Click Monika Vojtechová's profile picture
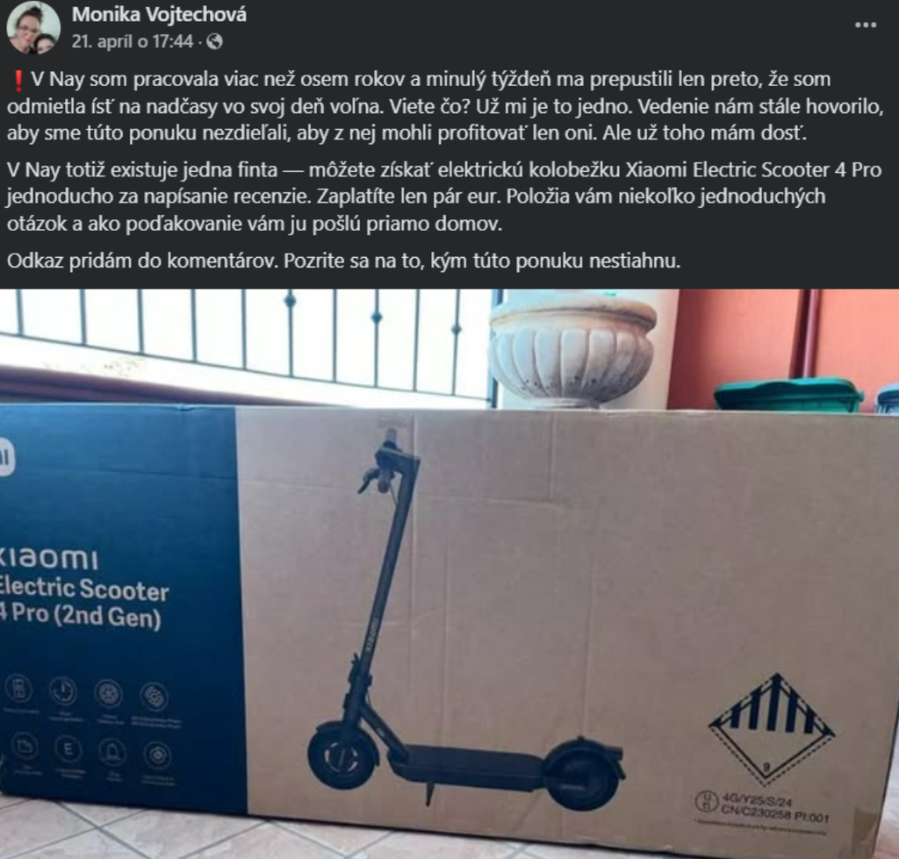899x859 pixels. [x=32, y=27]
